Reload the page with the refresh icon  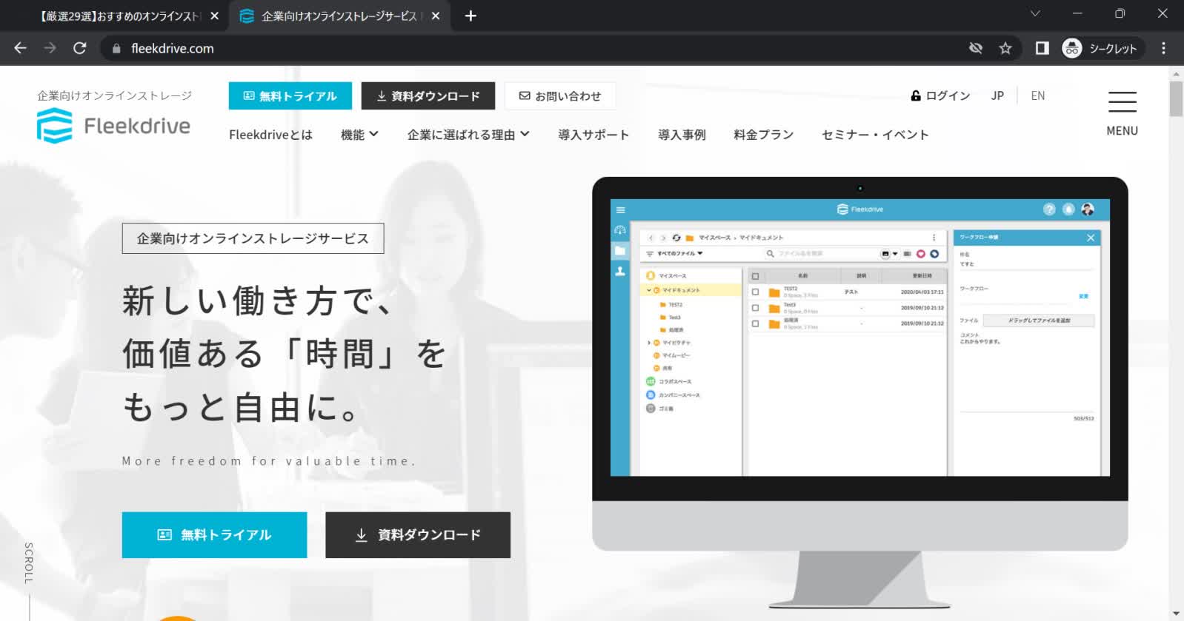coord(80,48)
